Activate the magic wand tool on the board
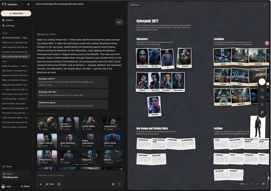 point(262,112)
